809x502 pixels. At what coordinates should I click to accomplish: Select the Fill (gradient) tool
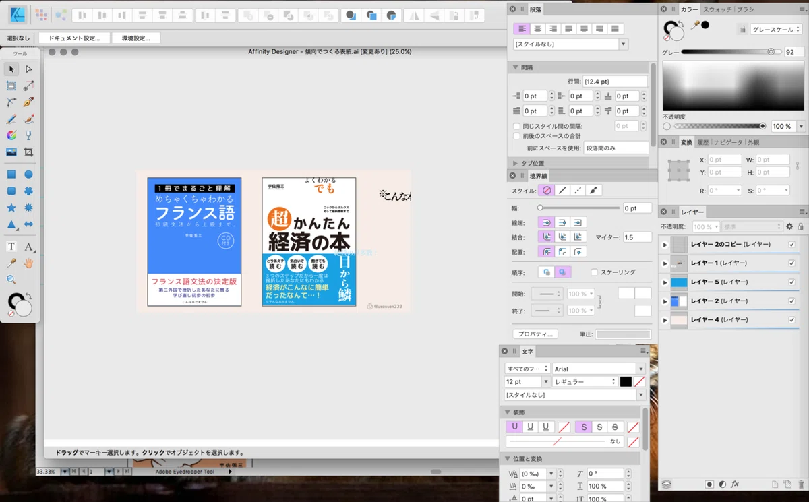11,135
